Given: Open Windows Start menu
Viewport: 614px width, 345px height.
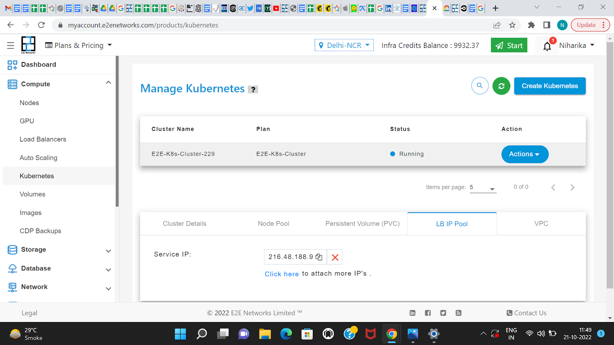Looking at the screenshot, I should coord(180,334).
